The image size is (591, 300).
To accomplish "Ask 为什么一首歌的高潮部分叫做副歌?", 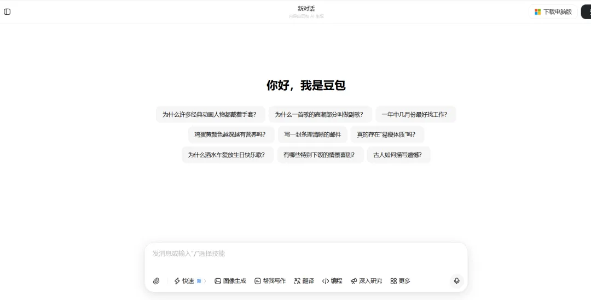I will (320, 114).
